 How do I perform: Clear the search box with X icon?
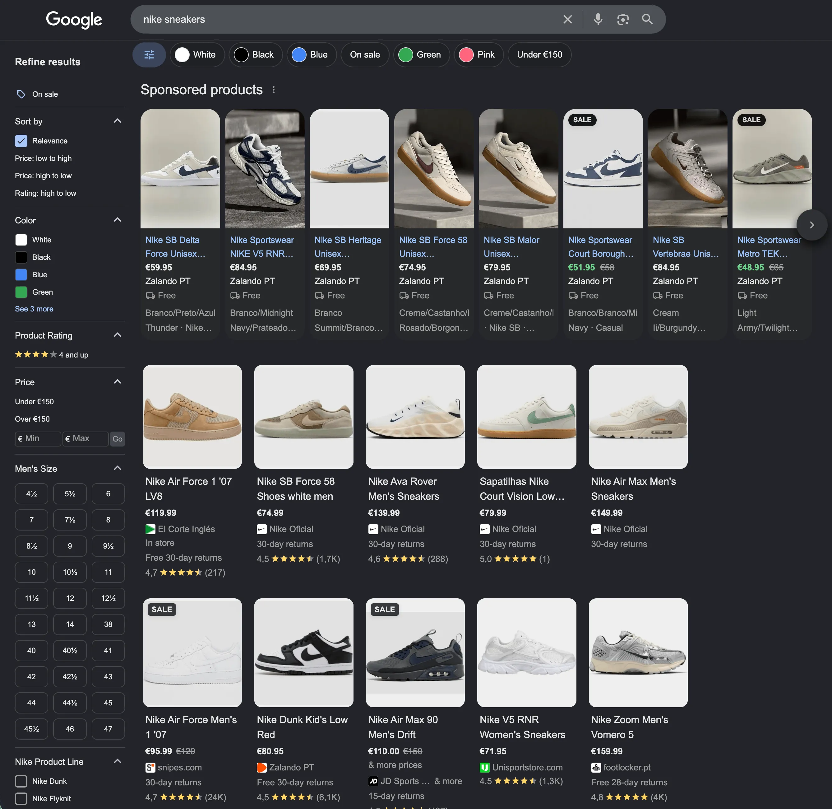click(567, 19)
